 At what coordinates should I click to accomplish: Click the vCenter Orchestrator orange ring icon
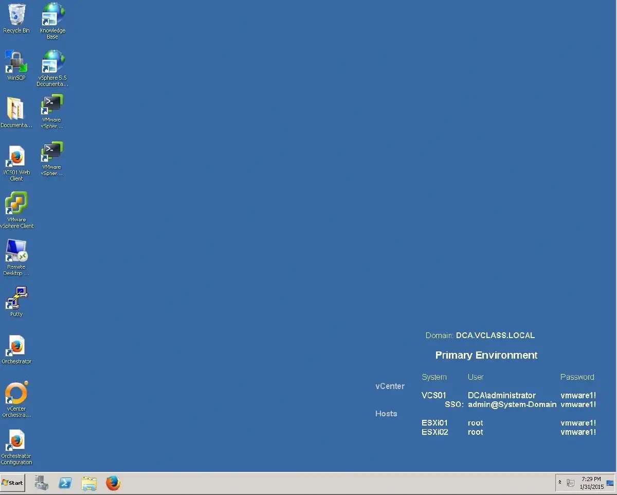[x=16, y=394]
